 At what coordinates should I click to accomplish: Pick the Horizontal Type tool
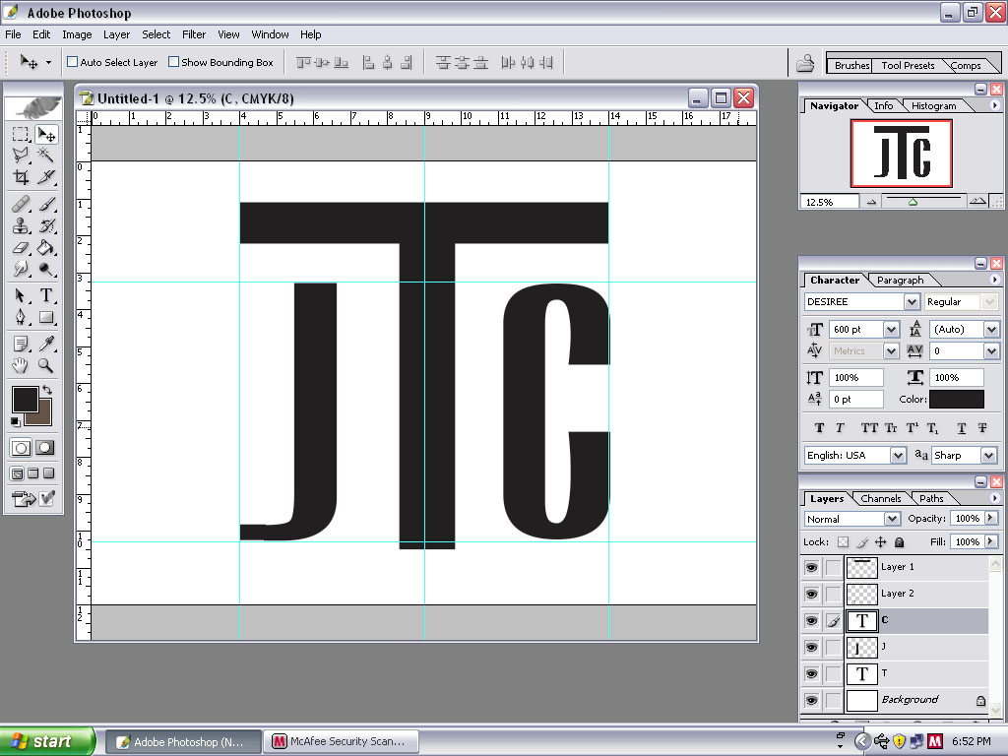(x=46, y=295)
